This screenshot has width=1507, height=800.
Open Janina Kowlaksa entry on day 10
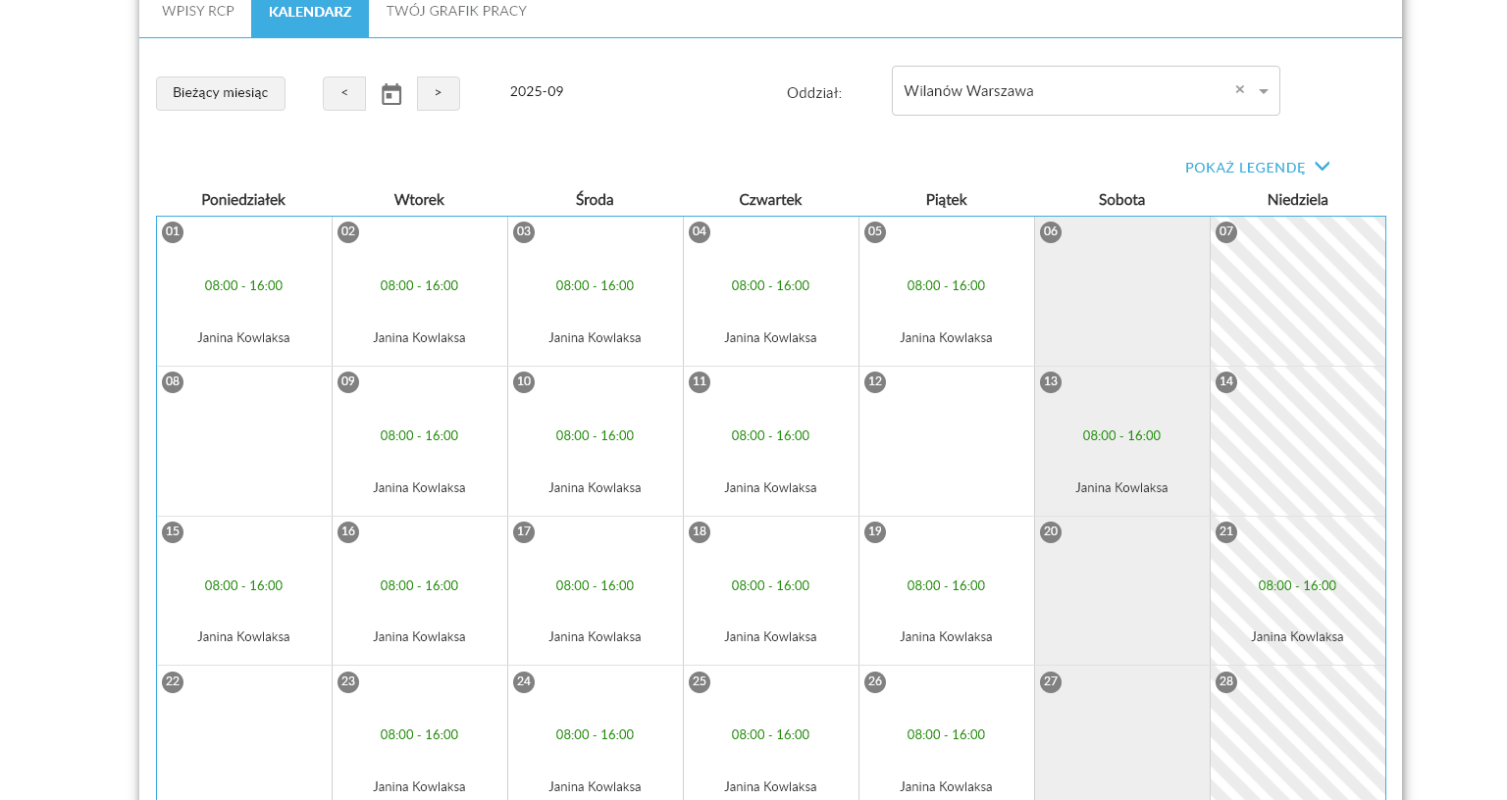click(595, 488)
